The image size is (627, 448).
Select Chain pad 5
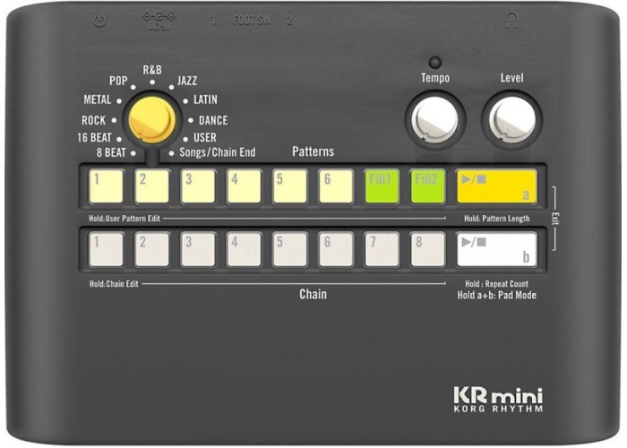pos(290,249)
